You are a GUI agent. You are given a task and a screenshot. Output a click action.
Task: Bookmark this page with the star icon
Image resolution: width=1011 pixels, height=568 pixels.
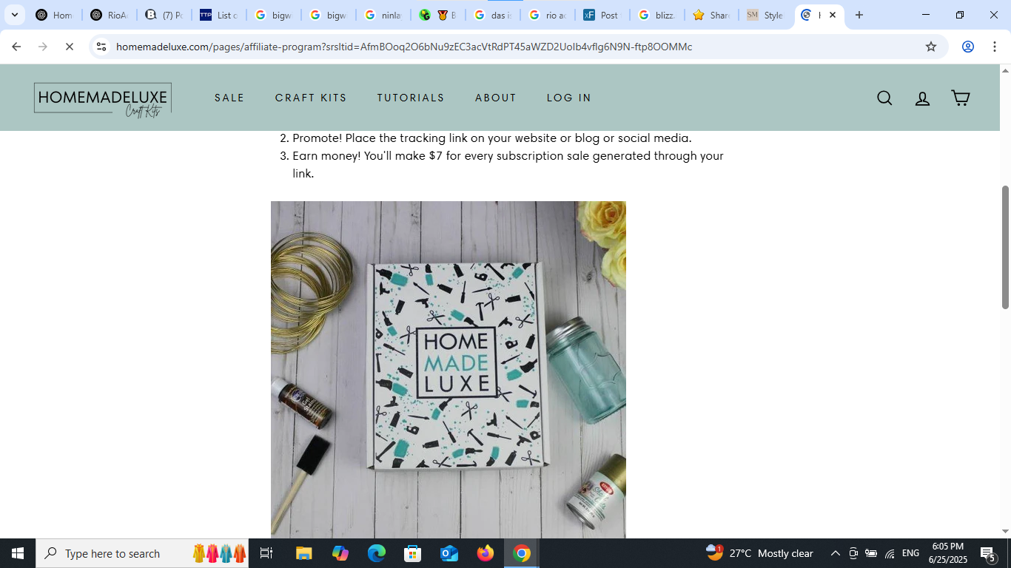(x=931, y=47)
